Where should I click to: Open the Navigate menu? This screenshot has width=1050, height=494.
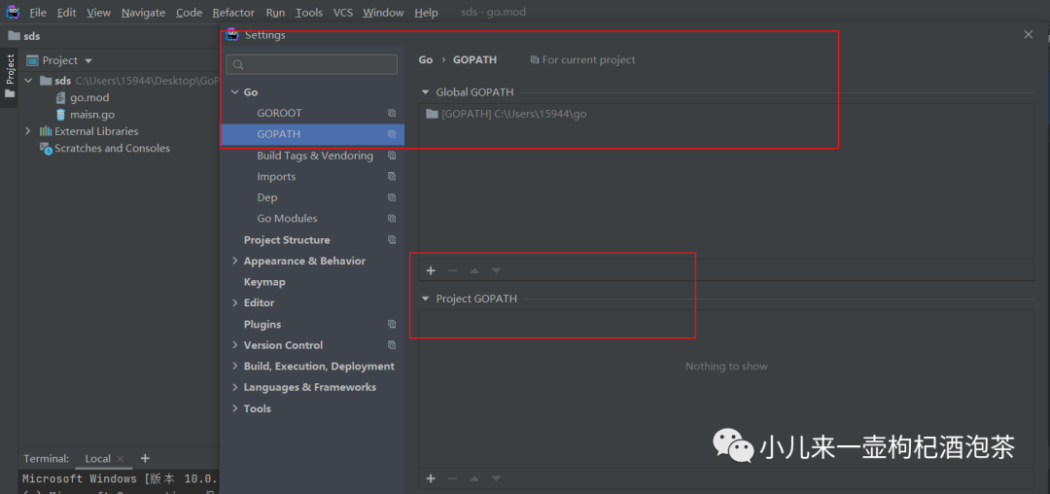143,13
